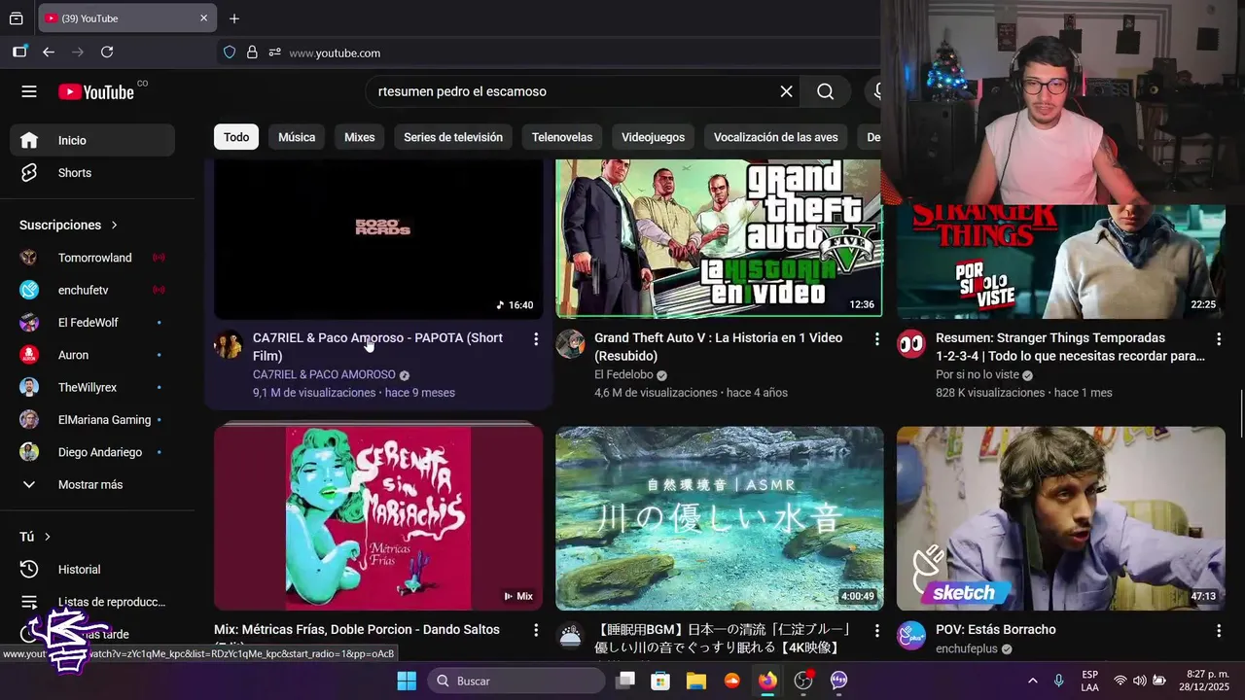Image resolution: width=1245 pixels, height=700 pixels.
Task: Open the Grand Theft Auto V historia thumbnail
Action: [x=719, y=239]
